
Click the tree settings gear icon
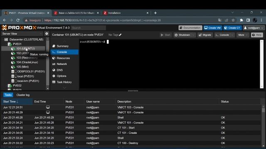(47, 34)
